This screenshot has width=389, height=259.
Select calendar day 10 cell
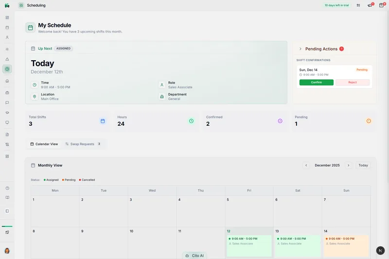(152, 243)
